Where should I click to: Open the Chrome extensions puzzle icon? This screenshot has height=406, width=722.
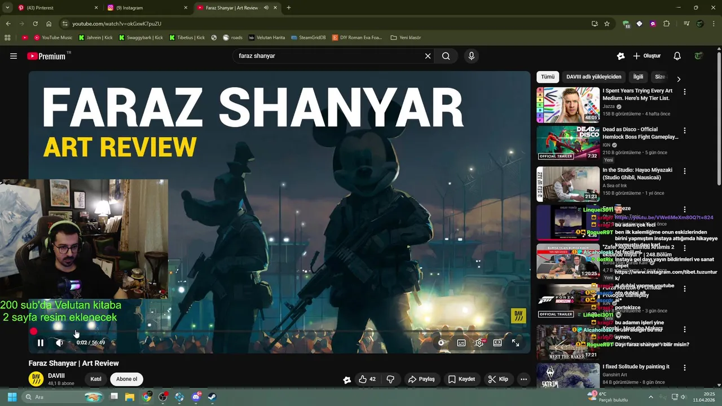tap(666, 24)
